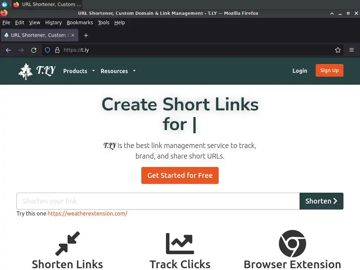Screen dimensions: 360x270
Task: Click the Track Clicks heading
Action: pyautogui.click(x=180, y=264)
